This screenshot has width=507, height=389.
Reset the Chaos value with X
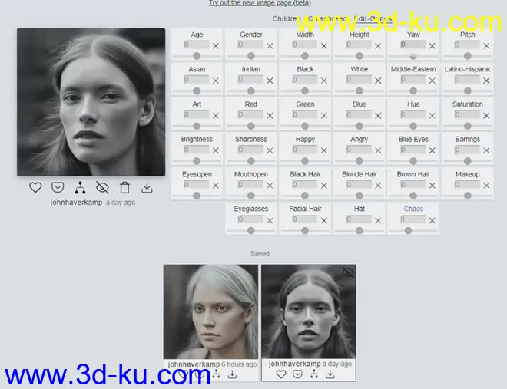click(432, 220)
